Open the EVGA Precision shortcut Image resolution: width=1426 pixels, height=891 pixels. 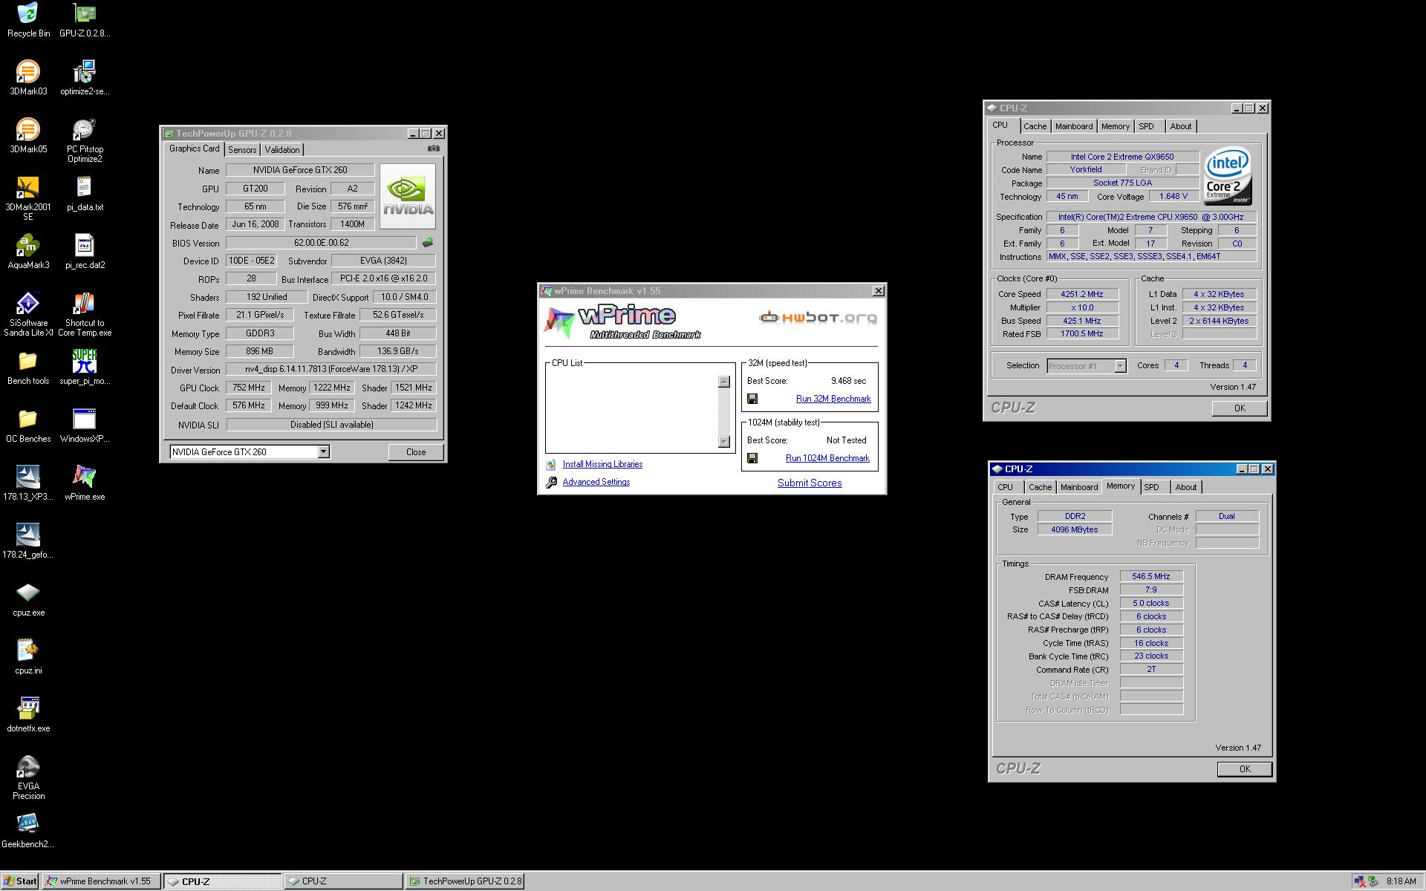28,777
